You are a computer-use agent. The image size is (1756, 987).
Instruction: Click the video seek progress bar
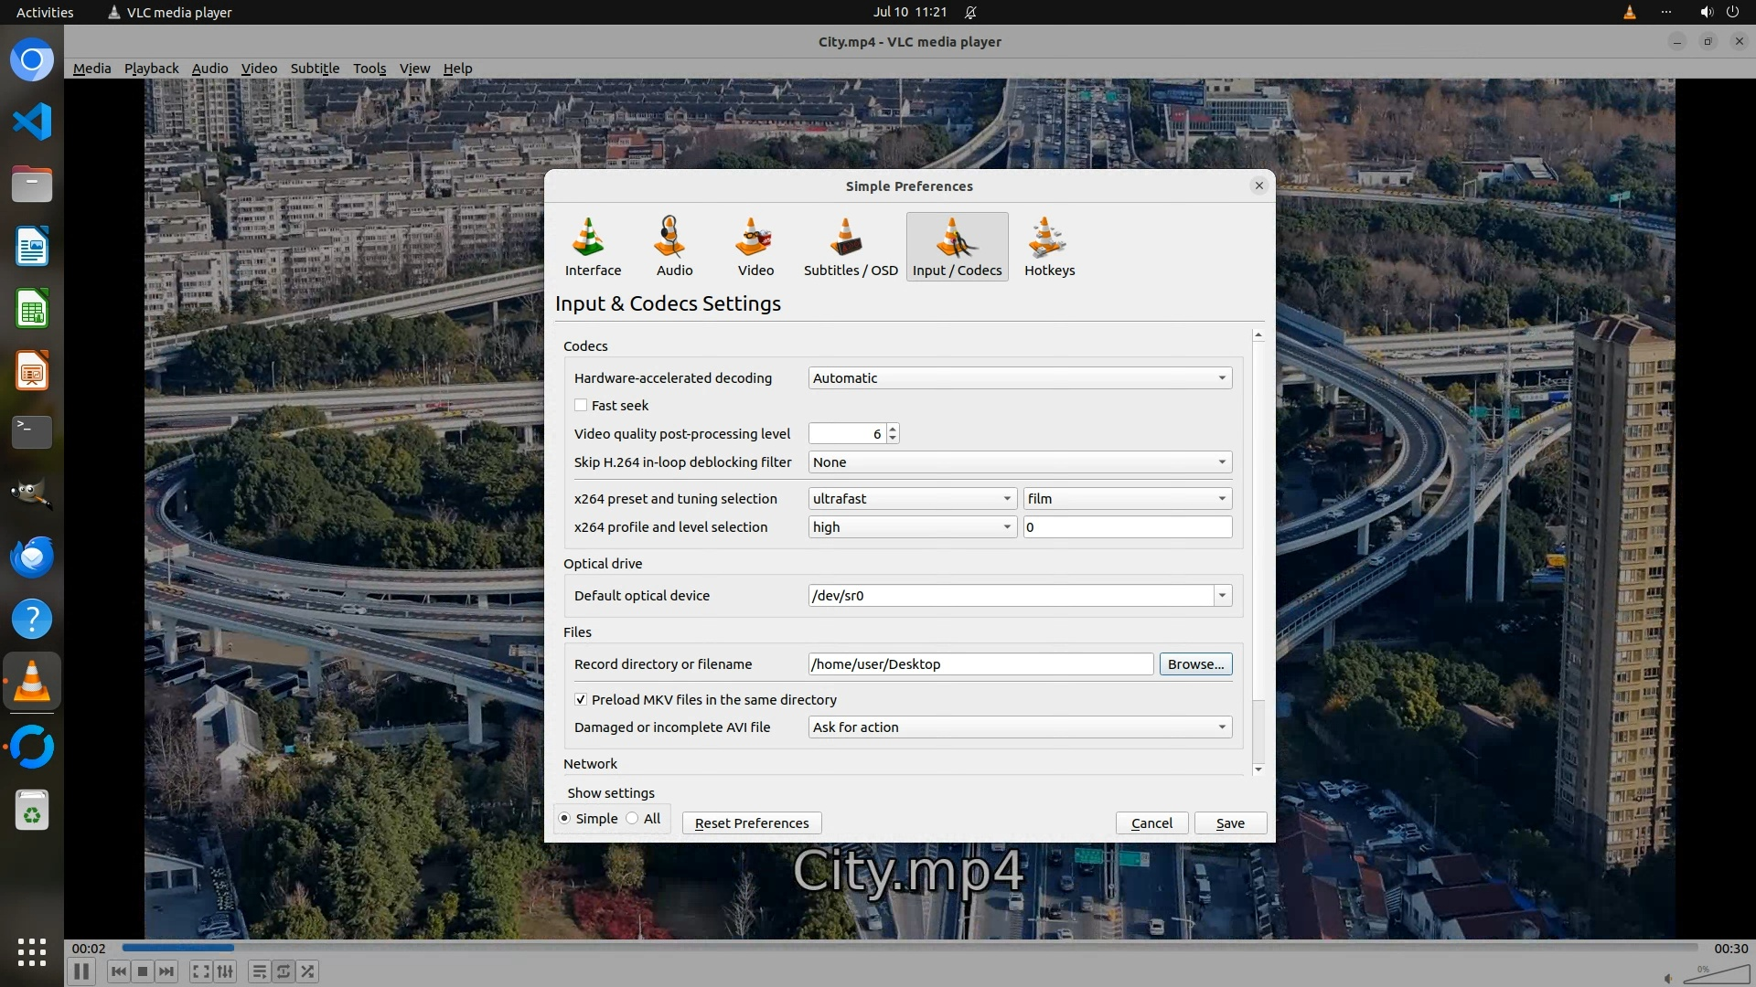[x=909, y=948]
